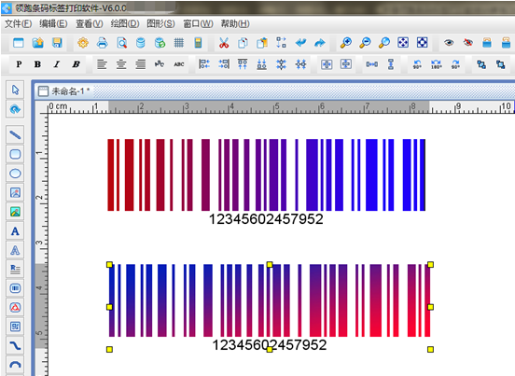Screen dimensions: 515x376
Task: Click the zoom in magnifier
Action: [x=345, y=43]
